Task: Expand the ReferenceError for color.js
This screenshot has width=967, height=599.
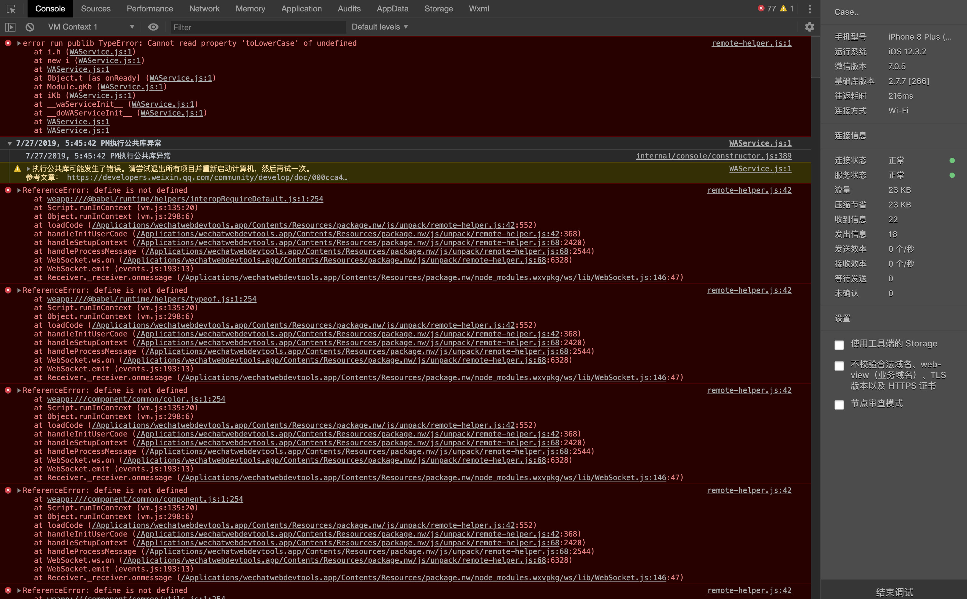Action: (18, 390)
